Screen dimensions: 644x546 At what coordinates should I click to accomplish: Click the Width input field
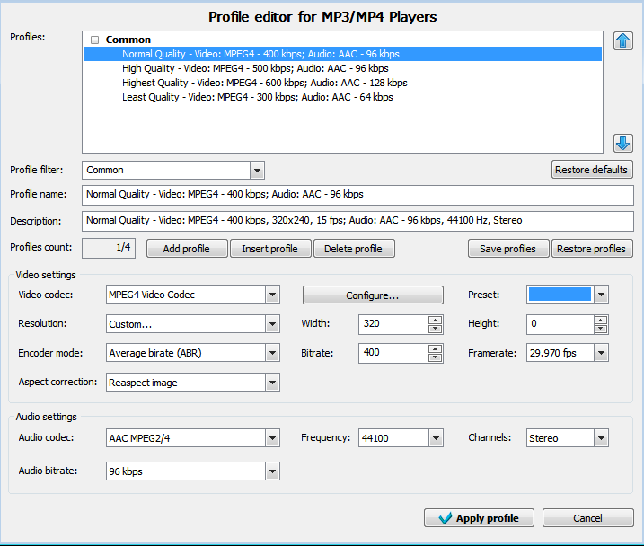coord(393,324)
